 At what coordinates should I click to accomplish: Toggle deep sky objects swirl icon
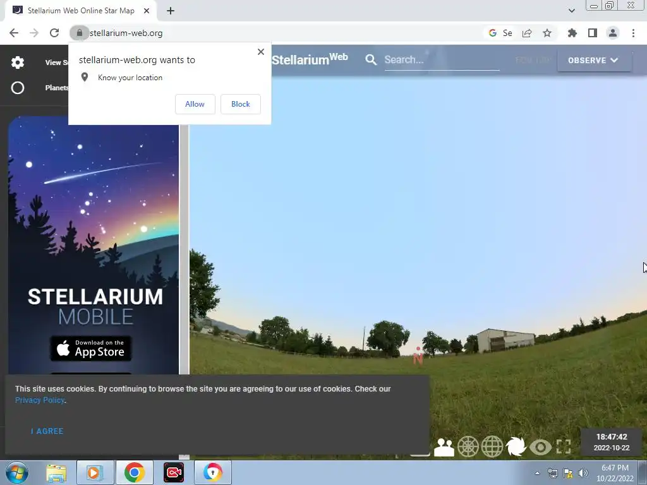point(516,446)
